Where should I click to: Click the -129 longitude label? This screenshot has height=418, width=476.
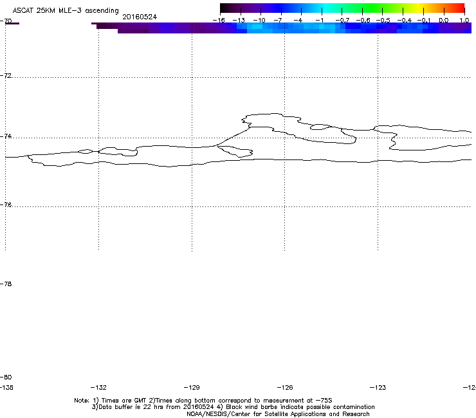(x=192, y=387)
